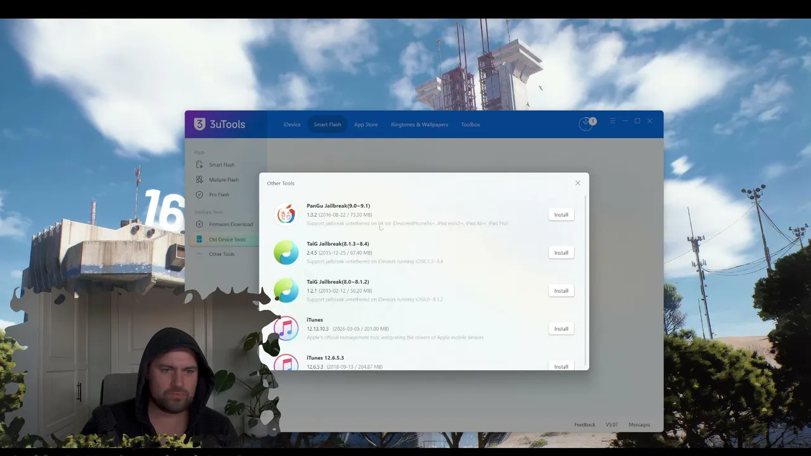Open the App Store tab
Viewport: 811px width, 456px height.
point(366,125)
